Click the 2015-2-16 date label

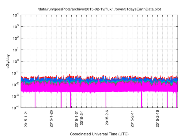click(157, 119)
